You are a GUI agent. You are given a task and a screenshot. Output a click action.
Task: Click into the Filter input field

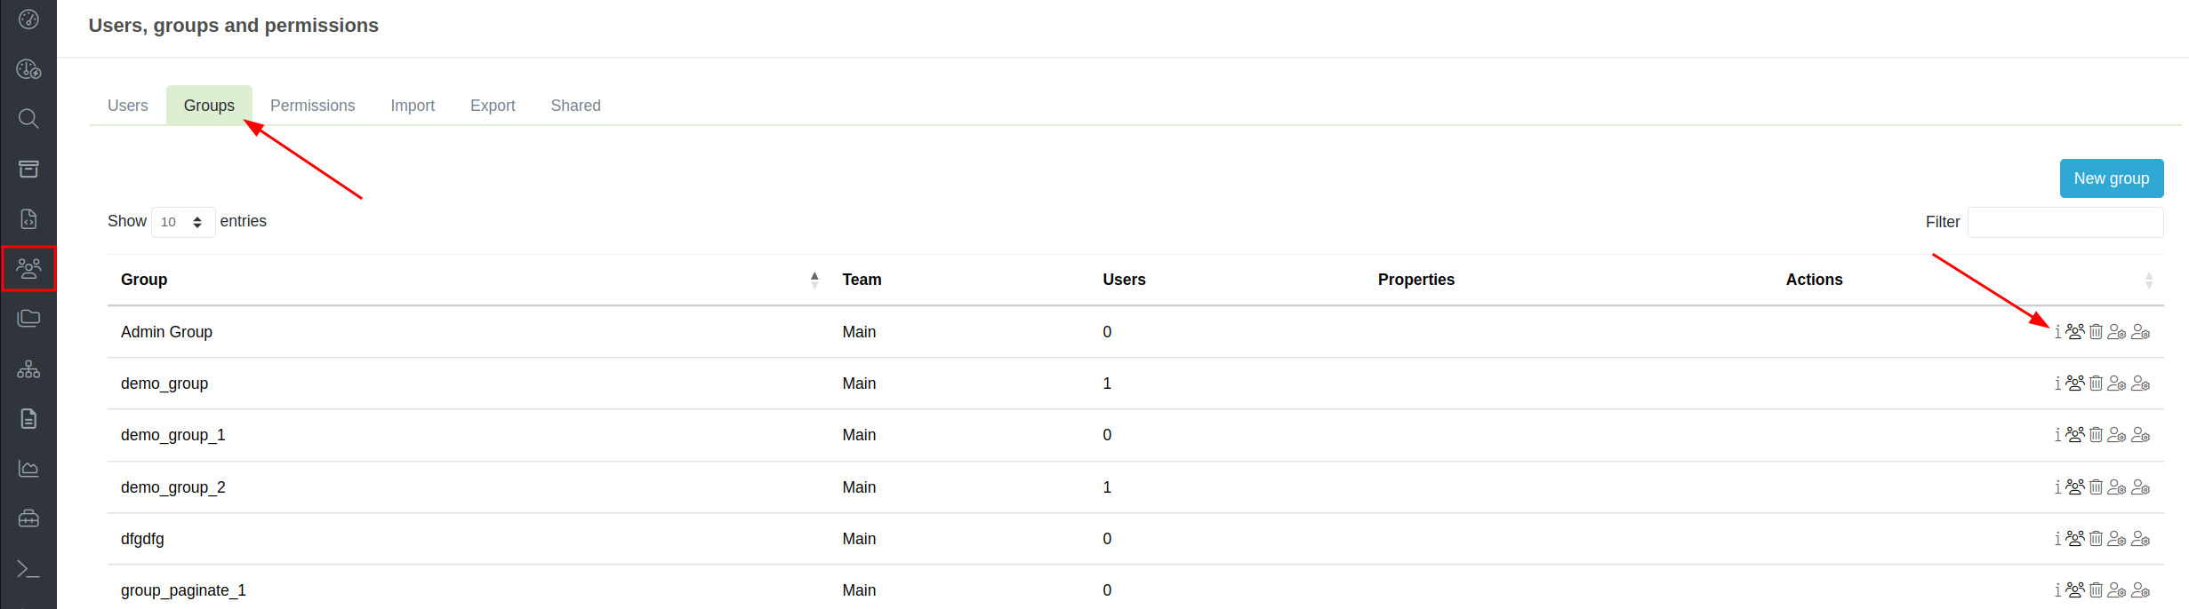[x=2065, y=222]
